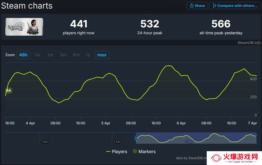
Task: Select the max zoom range
Action: [x=102, y=55]
